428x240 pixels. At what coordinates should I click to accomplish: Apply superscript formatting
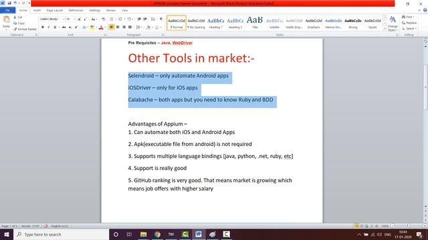click(x=76, y=27)
